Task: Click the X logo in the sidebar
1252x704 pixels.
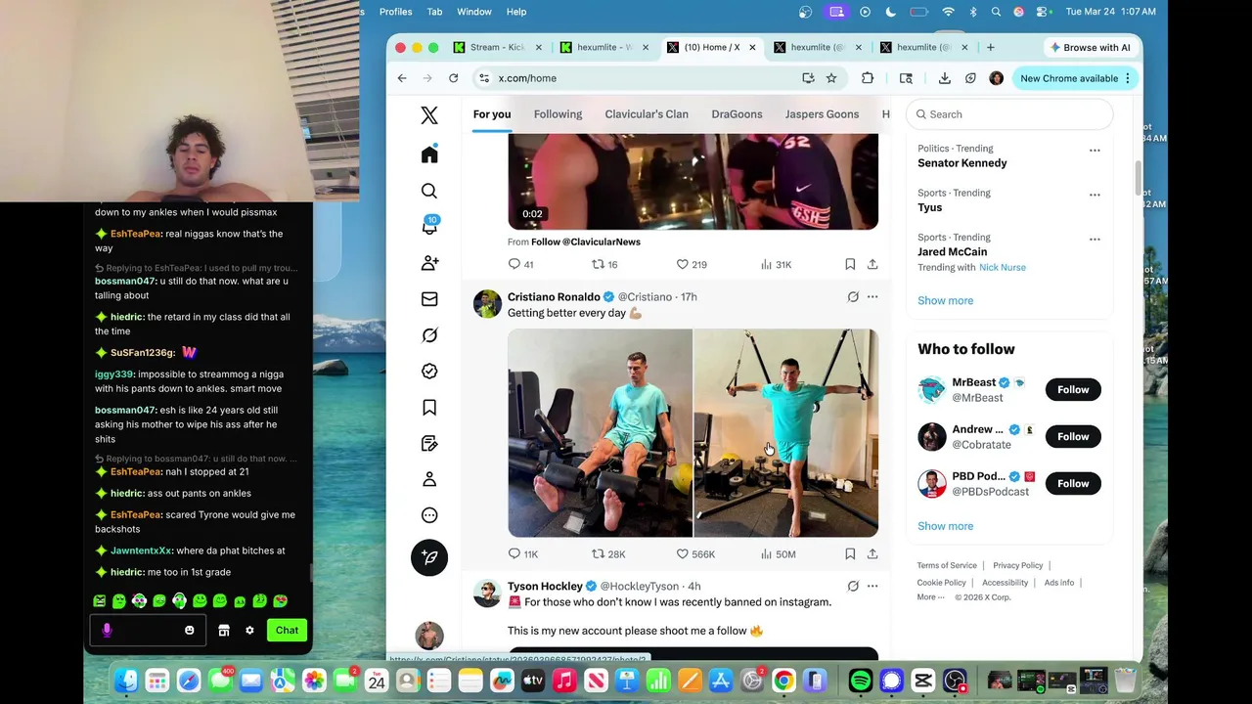Action: pyautogui.click(x=429, y=115)
